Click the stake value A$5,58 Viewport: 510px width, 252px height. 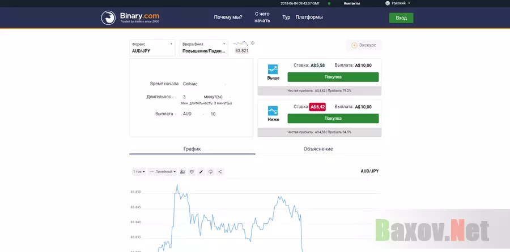click(x=318, y=65)
